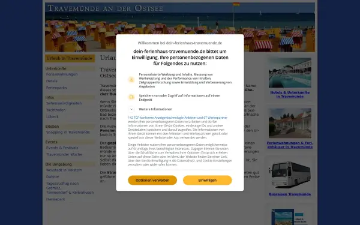Image resolution: width=360 pixels, height=225 pixels.
Task: Open Hotels sidebar link
Action: click(52, 81)
